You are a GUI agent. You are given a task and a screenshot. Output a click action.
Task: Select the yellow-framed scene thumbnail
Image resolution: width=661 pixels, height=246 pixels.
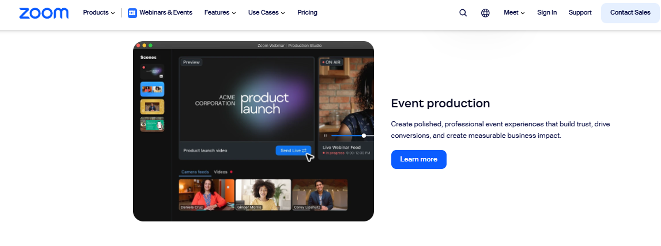152,107
